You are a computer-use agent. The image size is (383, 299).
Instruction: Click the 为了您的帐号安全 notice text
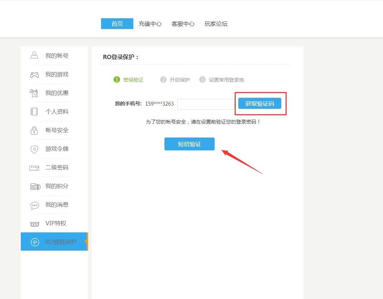tap(203, 122)
